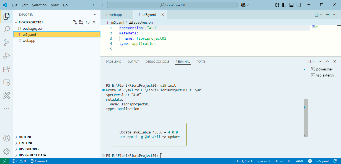Open the Explorer view in activity bar
341x164 pixels.
point(6,17)
